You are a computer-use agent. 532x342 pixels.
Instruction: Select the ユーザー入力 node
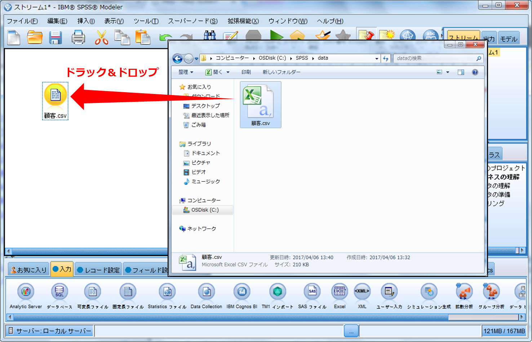389,296
